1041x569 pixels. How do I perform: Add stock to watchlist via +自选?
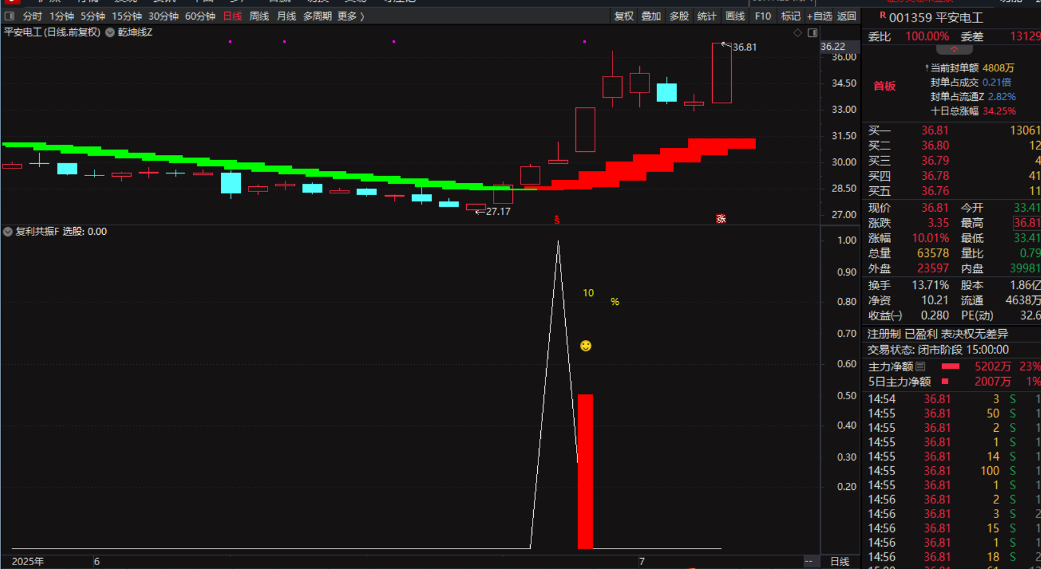(819, 16)
